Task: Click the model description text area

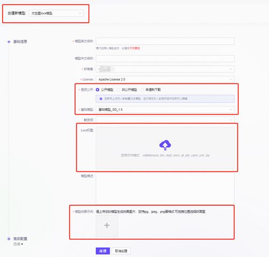Action: click(165, 188)
